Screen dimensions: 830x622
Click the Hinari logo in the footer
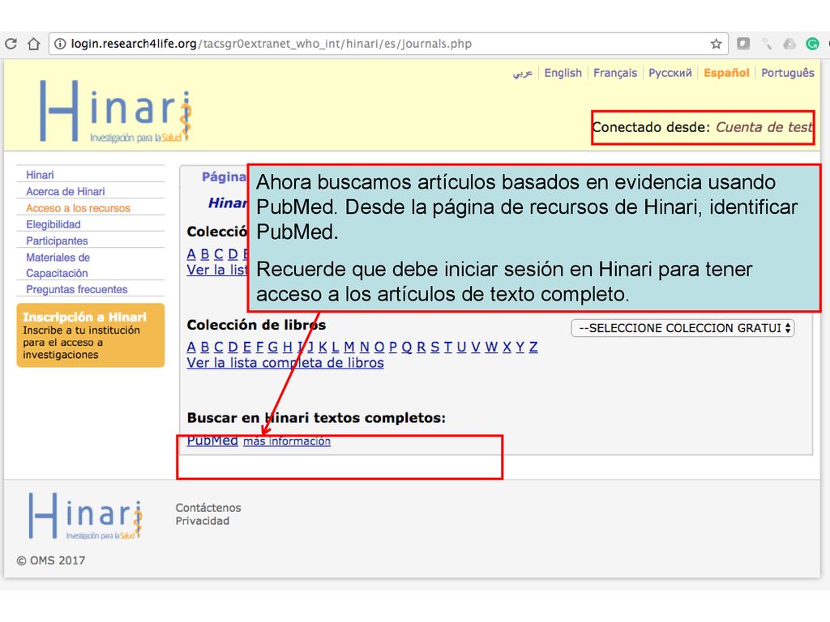(86, 516)
